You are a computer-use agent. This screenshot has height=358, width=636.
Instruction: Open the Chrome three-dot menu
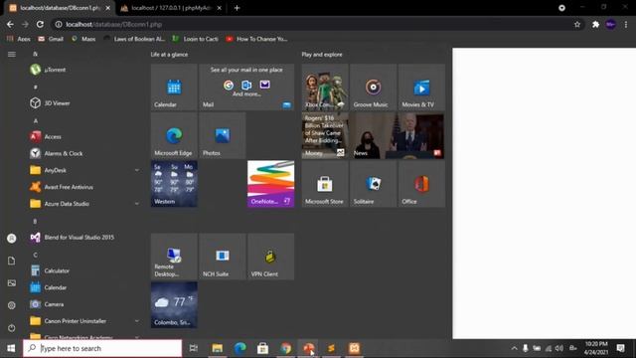[626, 24]
